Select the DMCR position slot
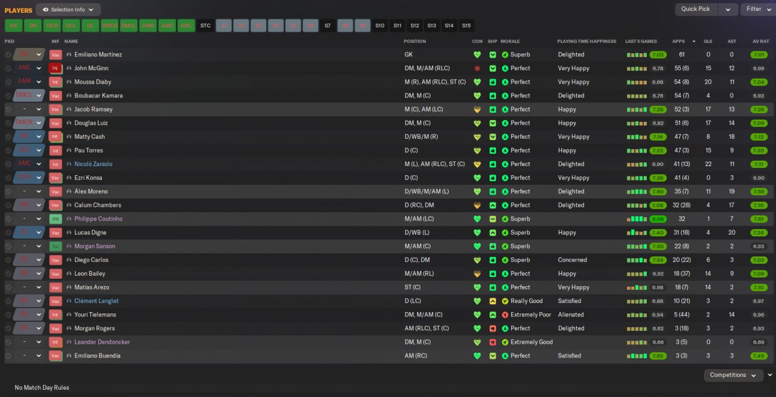Screen dimensions: 776x397 [x=110, y=25]
